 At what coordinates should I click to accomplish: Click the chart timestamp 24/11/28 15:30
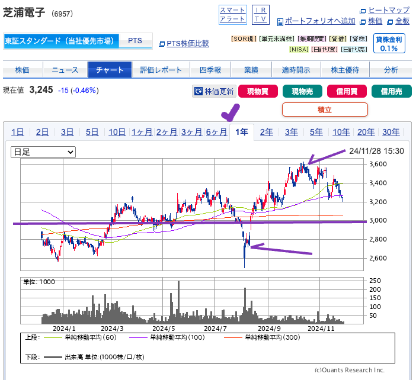[376, 151]
